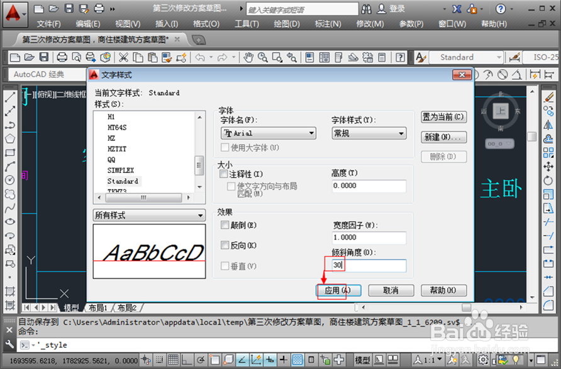The width and height of the screenshot is (561, 369).
Task: Open the Autodesk Exchange X icon
Action: pos(457,9)
